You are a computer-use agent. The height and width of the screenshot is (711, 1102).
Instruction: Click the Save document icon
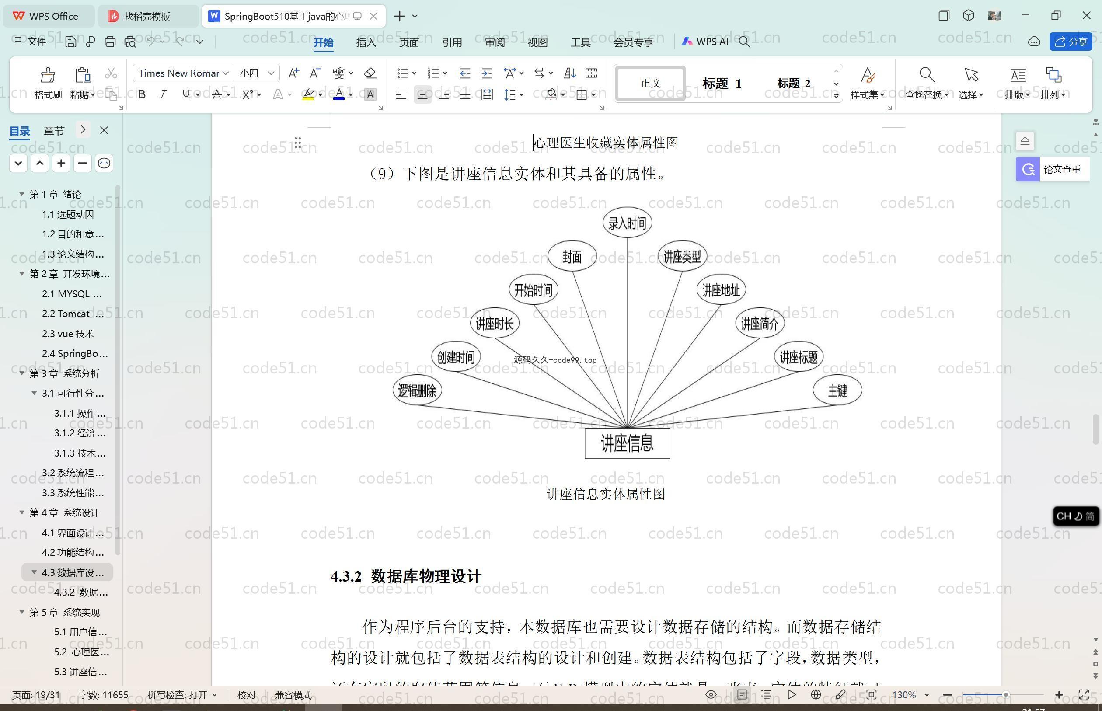pos(71,42)
